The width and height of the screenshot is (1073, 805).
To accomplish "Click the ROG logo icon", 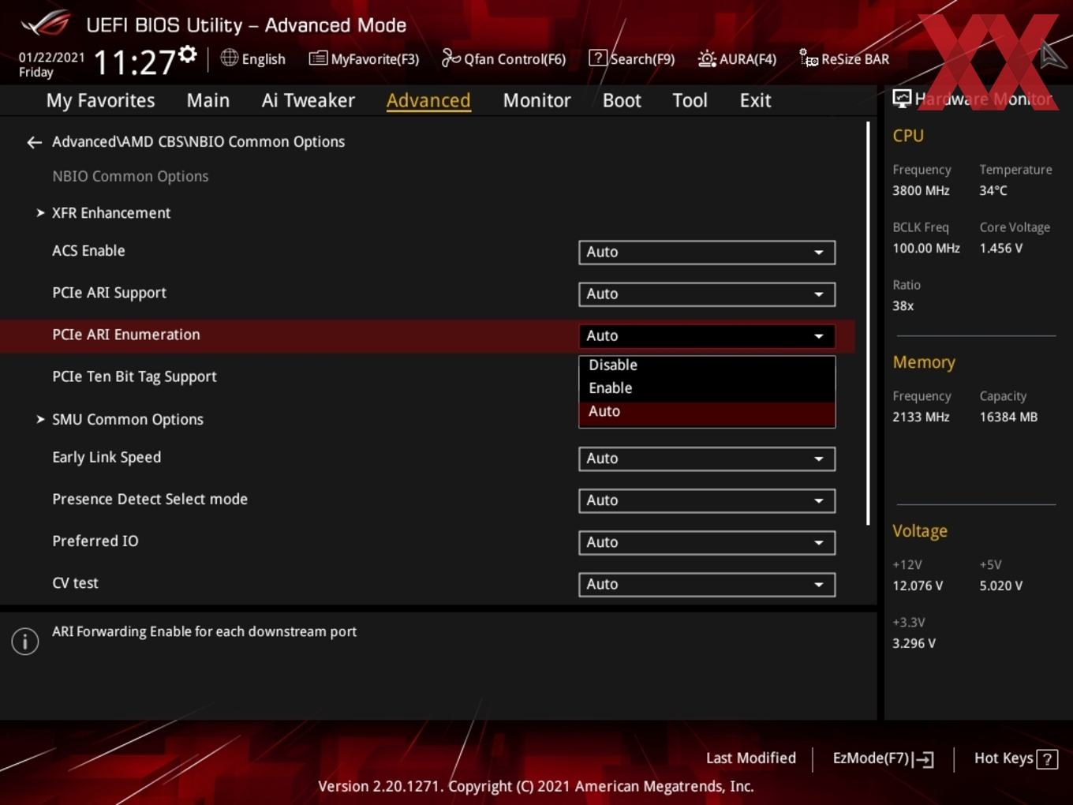I will click(x=45, y=23).
